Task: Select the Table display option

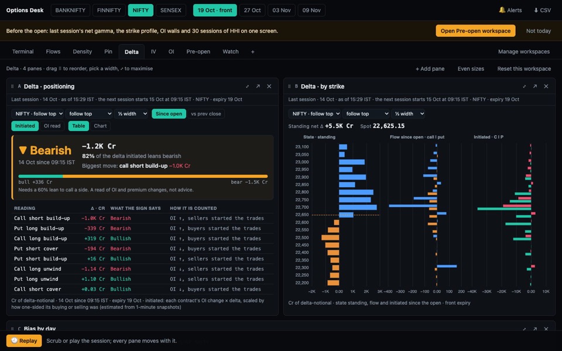Action: point(78,126)
